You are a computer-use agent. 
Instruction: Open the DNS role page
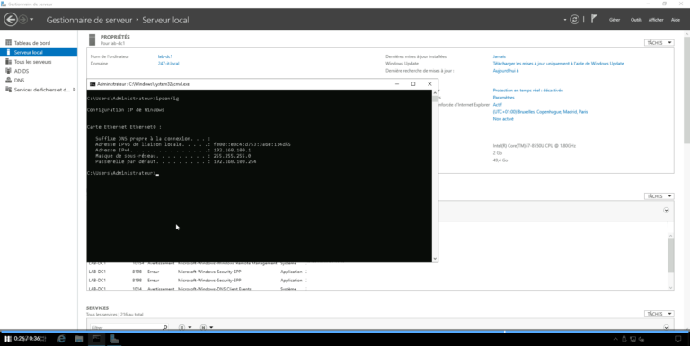pyautogui.click(x=19, y=81)
